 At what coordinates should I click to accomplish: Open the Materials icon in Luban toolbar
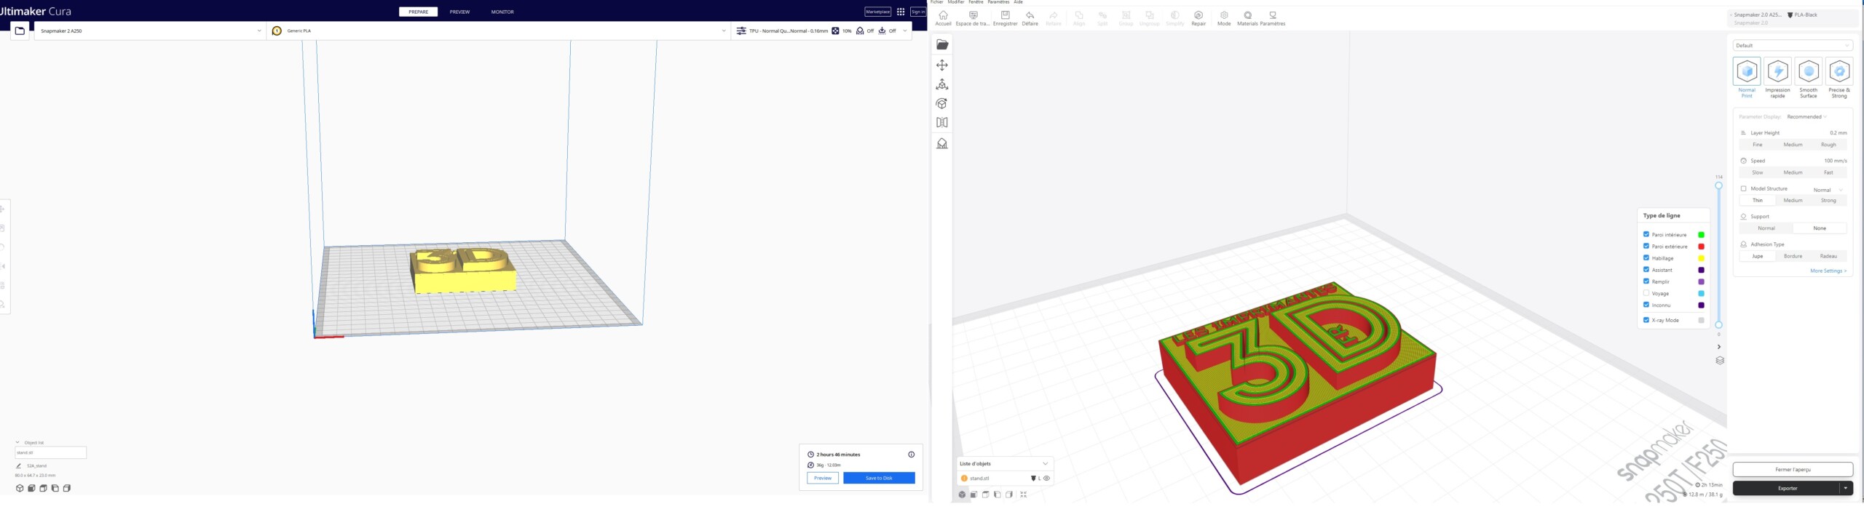coord(1247,15)
